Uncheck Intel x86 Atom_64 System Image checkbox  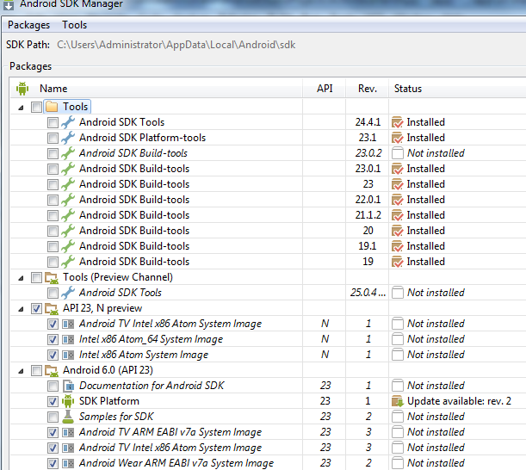click(53, 339)
